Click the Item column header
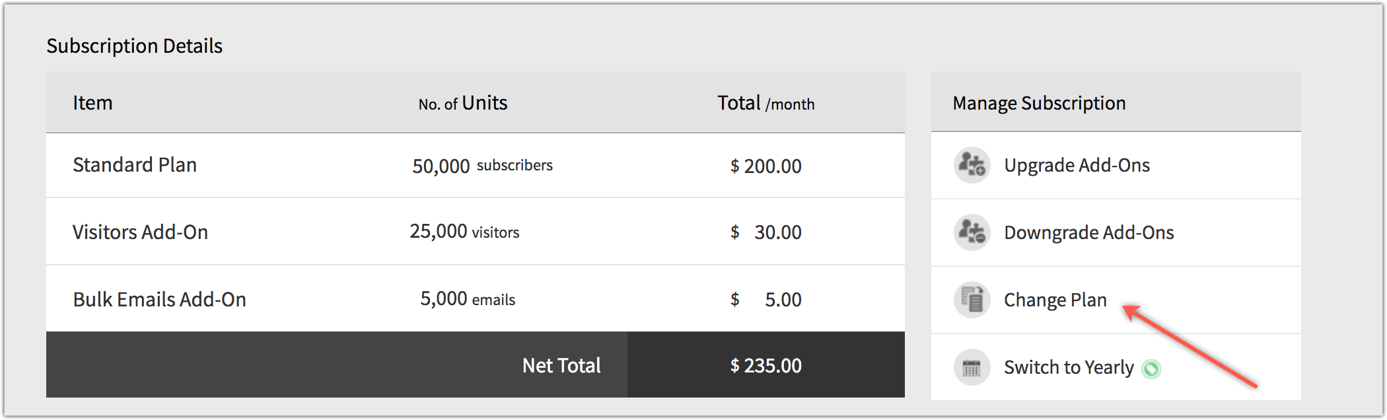This screenshot has height=420, width=1387. click(92, 103)
